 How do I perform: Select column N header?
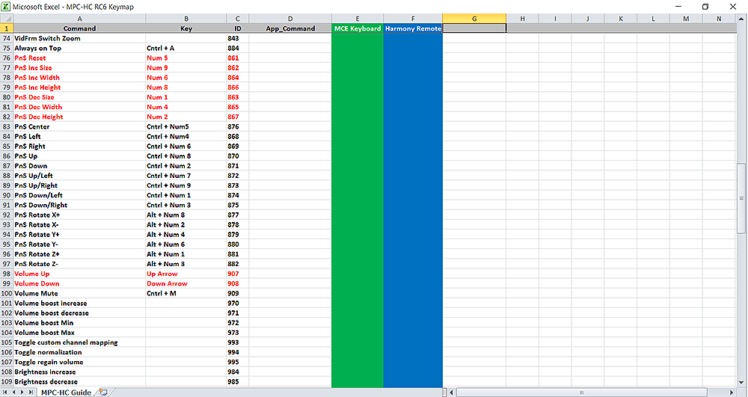[x=719, y=19]
